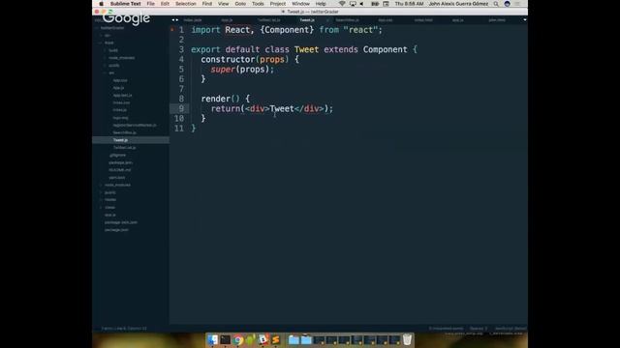Open Sublime Text from the Dock
620x348 pixels.
pyautogui.click(x=276, y=339)
